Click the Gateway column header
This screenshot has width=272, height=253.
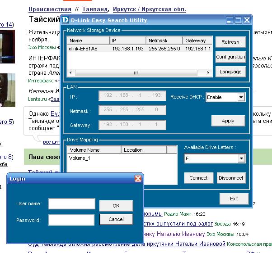[197, 41]
